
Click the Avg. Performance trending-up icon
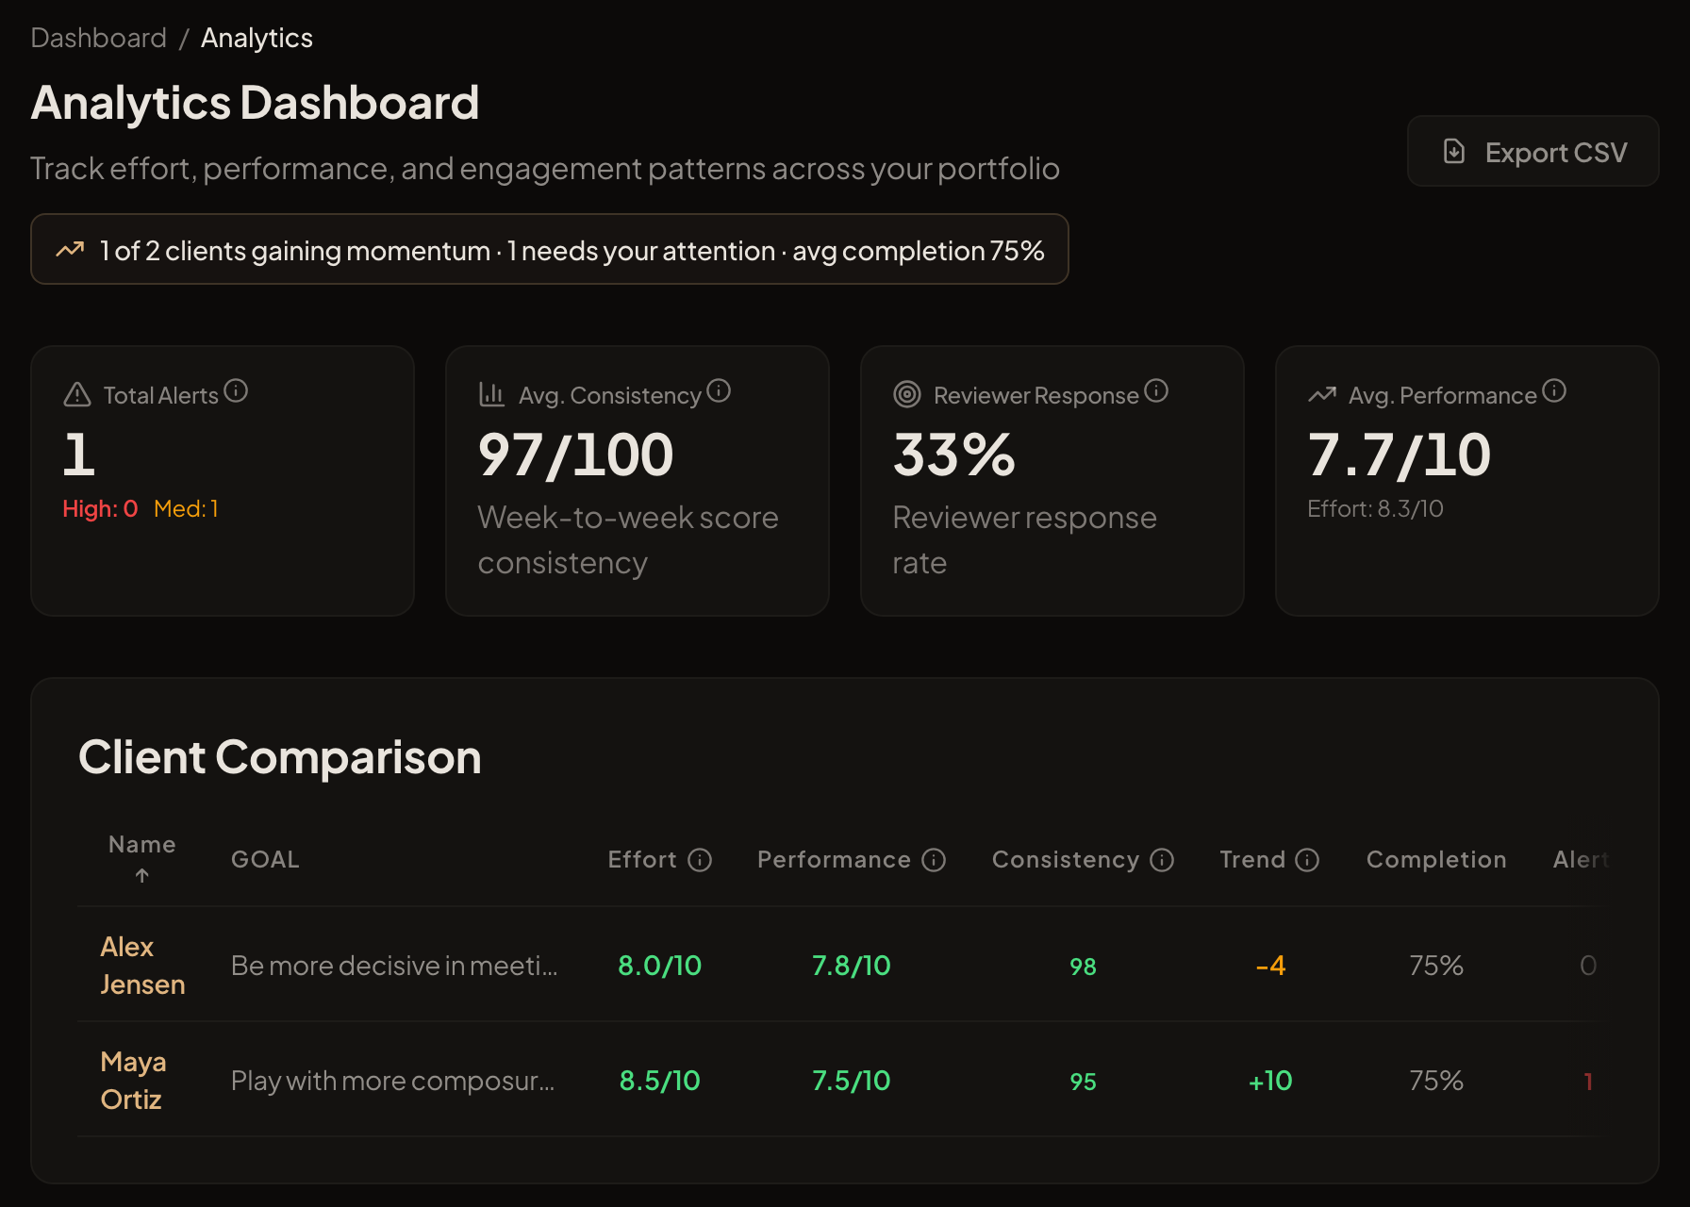pyautogui.click(x=1322, y=394)
